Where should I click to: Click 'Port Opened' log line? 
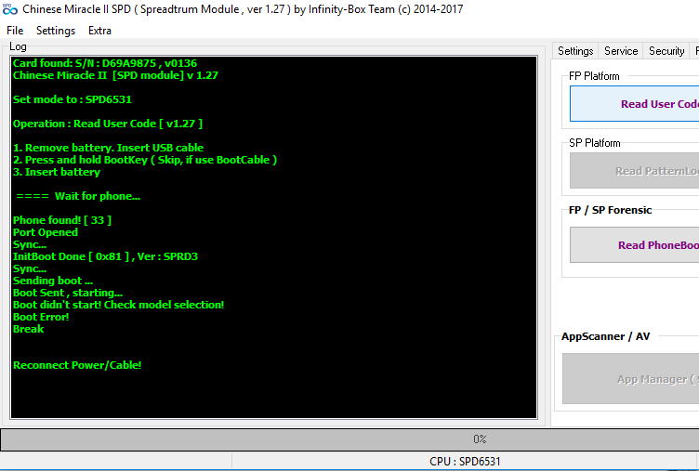pyautogui.click(x=46, y=232)
